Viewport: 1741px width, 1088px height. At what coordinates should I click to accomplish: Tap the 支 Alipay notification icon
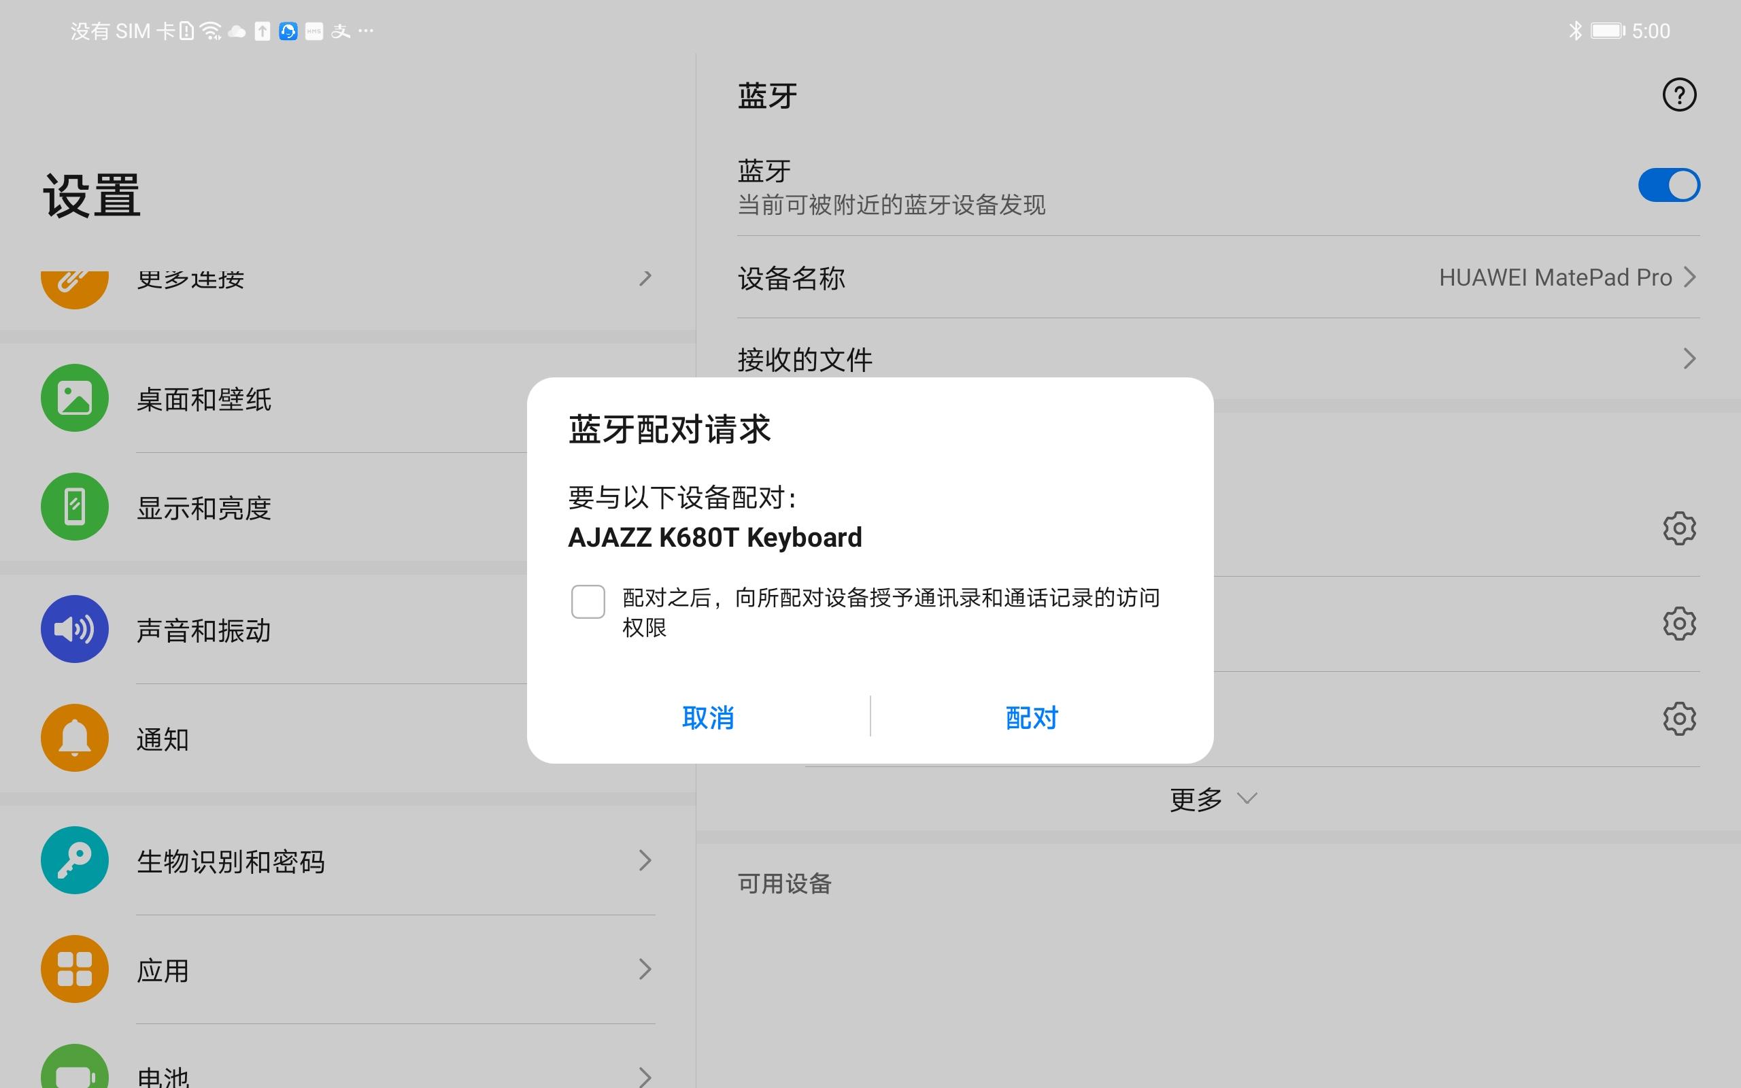[x=340, y=31]
